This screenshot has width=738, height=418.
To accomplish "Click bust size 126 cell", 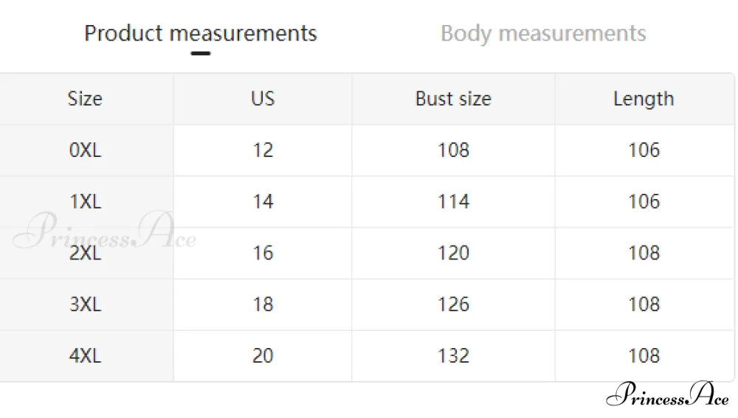I will tap(453, 304).
